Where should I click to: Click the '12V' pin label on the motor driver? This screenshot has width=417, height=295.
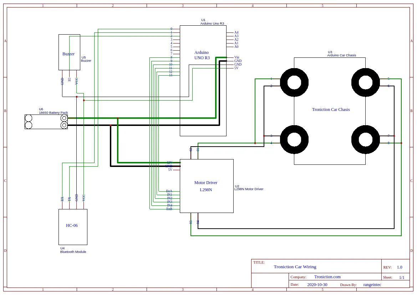tap(169, 163)
